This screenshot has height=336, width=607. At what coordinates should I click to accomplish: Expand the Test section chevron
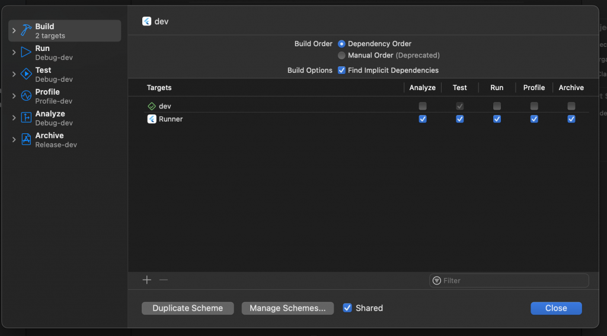pos(14,74)
